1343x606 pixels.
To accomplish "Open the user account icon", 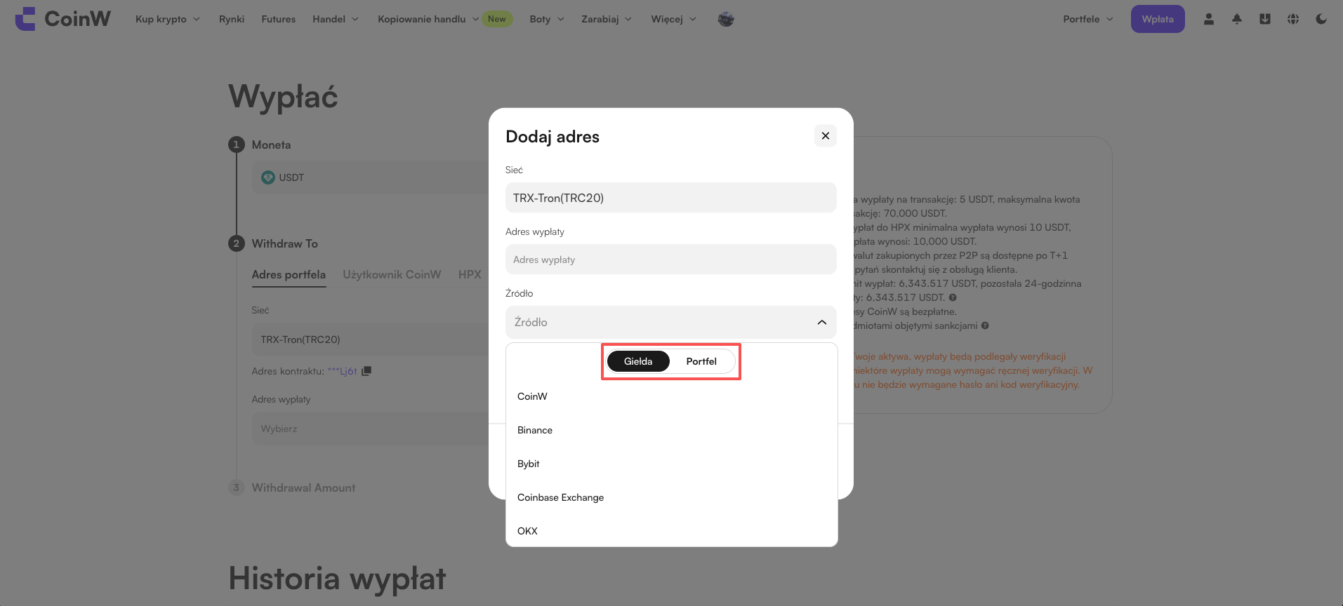I will (1209, 19).
